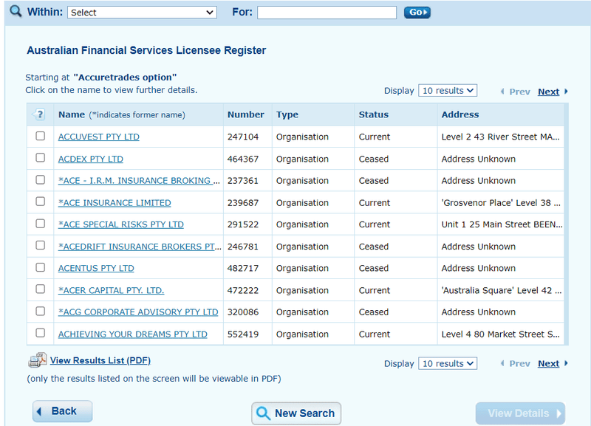The height and width of the screenshot is (426, 591).
Task: Click licence number 246781
Action: [243, 247]
